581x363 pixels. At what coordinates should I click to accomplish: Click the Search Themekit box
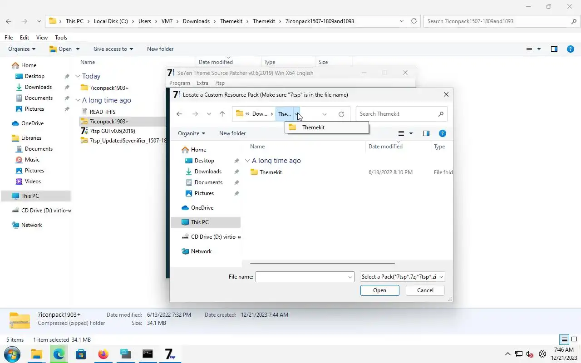(402, 114)
